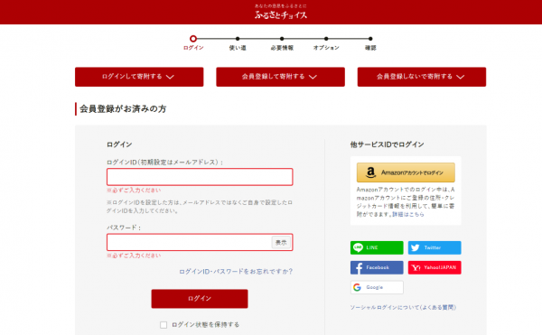Click the Yahoo! Y icon
Screen dimensions: 542x335
click(x=416, y=267)
